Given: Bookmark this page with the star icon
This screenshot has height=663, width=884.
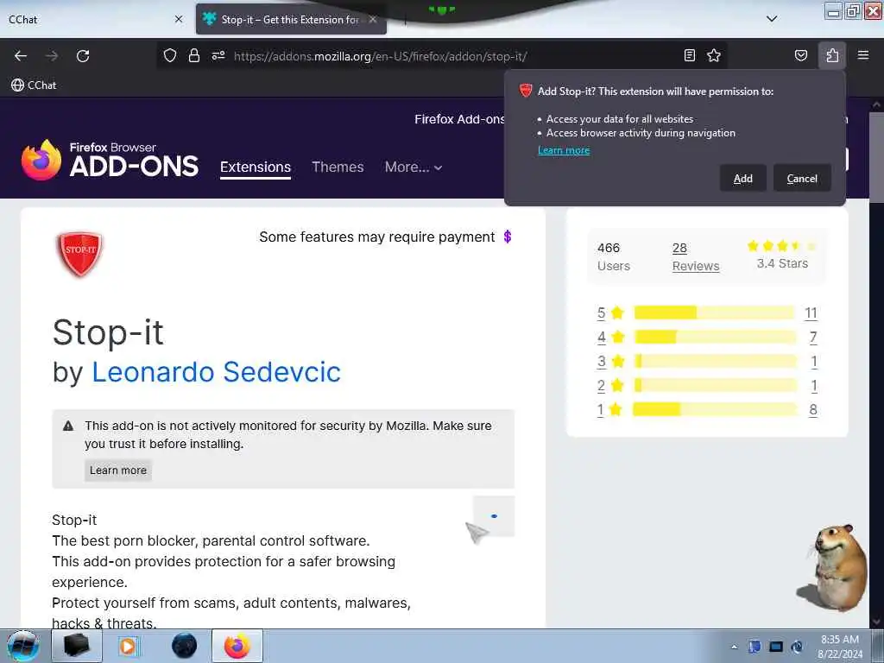Looking at the screenshot, I should point(714,55).
